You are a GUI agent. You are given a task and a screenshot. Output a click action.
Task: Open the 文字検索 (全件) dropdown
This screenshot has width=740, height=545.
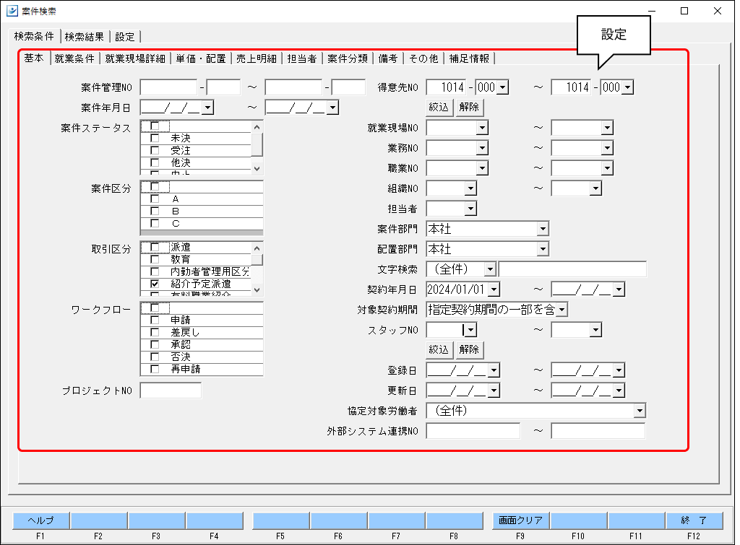491,269
